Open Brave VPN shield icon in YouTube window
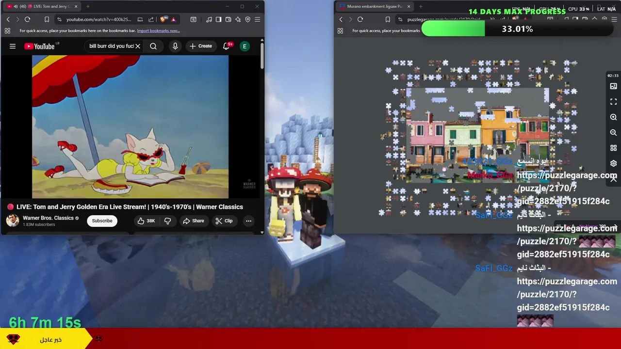Viewport: 621px width, 349px height. [x=247, y=19]
